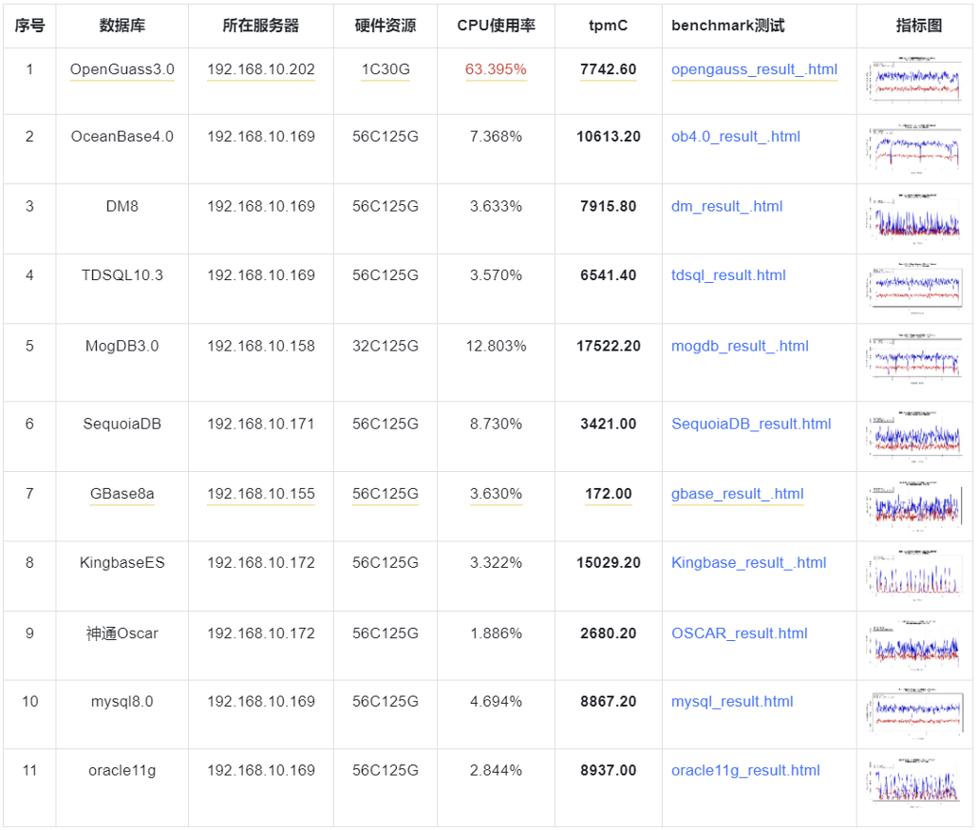978x830 pixels.
Task: Open the OSCAR_result.html link
Action: click(739, 633)
